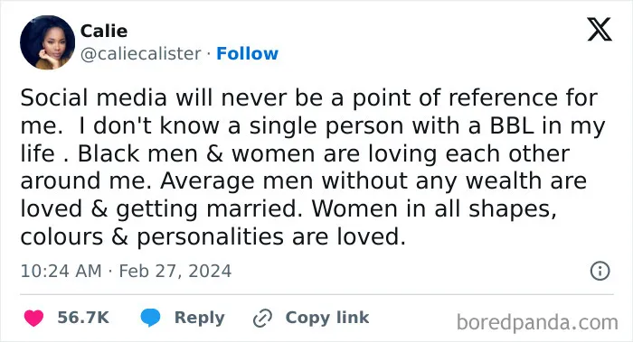Click the blue reply speech bubble icon

pos(150,318)
